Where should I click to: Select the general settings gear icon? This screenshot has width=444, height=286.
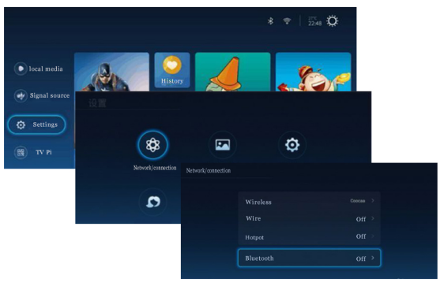[292, 145]
